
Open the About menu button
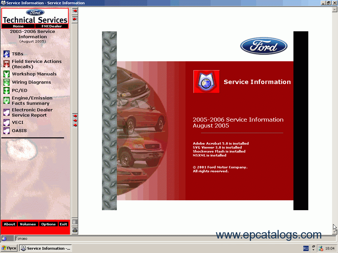(x=10, y=224)
